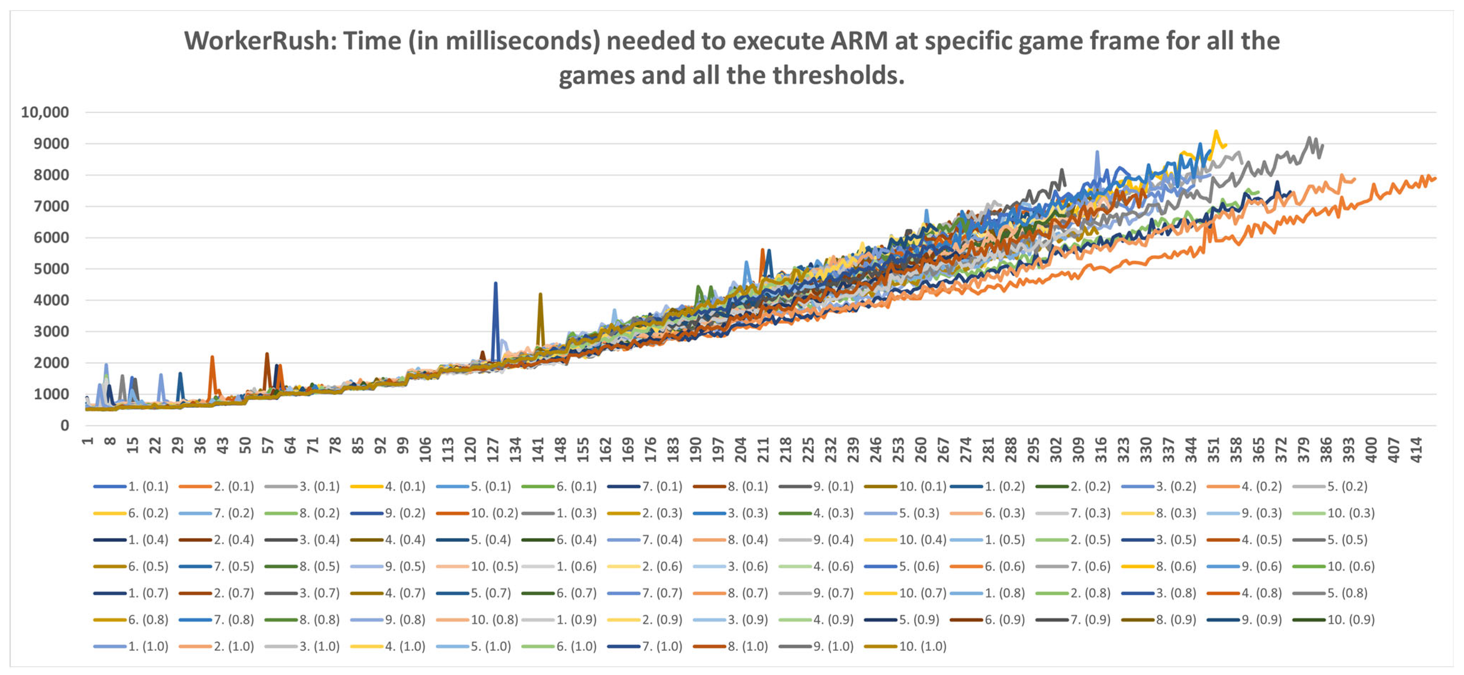Click legend line swatch for 4. (0.1)
Screen dimensions: 1464x675
point(367,486)
